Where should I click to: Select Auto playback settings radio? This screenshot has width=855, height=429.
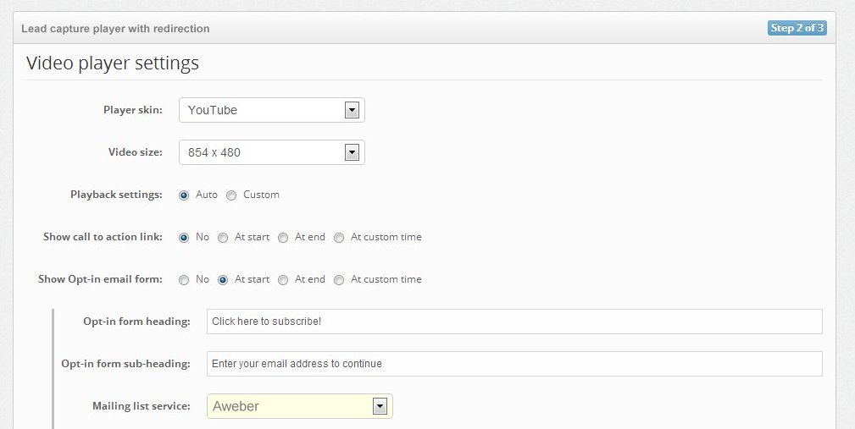[x=184, y=195]
